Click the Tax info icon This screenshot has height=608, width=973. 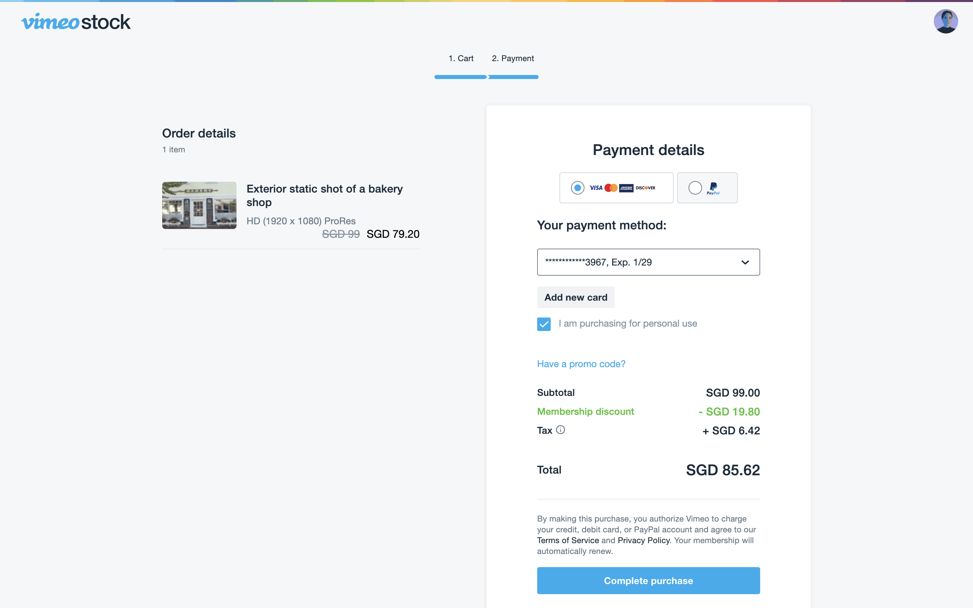(560, 430)
